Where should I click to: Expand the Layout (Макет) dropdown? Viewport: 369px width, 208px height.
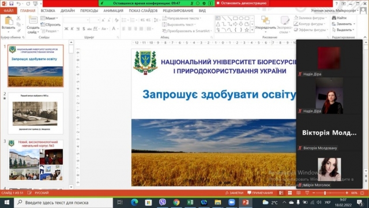coord(49,18)
